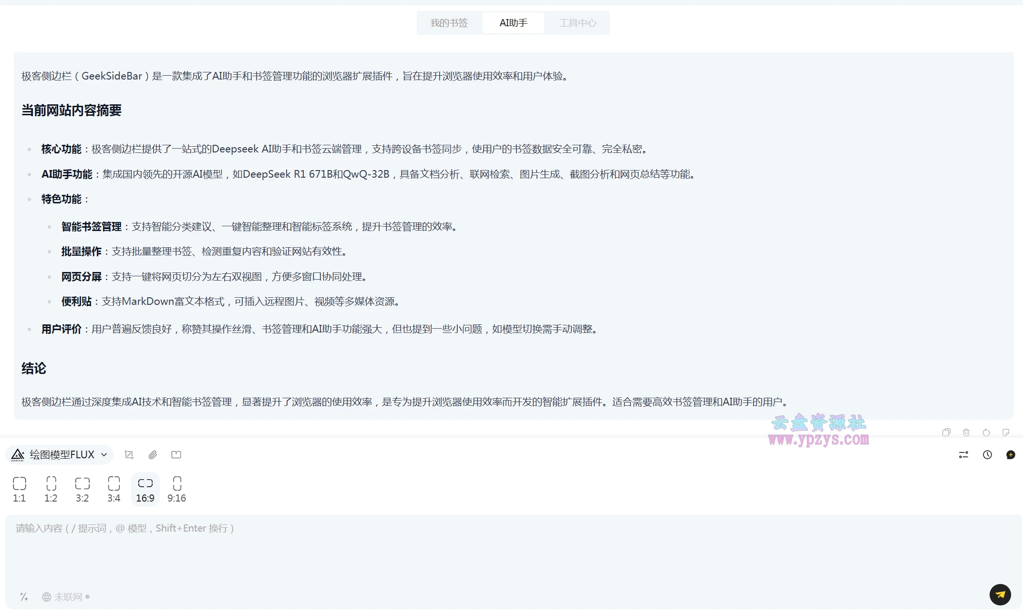Select the 1:1 aspect ratio
This screenshot has width=1023, height=614.
(20, 489)
